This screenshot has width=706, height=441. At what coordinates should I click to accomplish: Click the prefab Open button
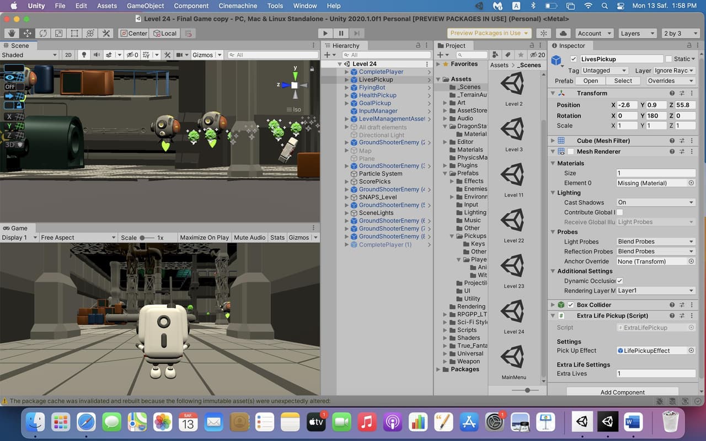coord(591,80)
